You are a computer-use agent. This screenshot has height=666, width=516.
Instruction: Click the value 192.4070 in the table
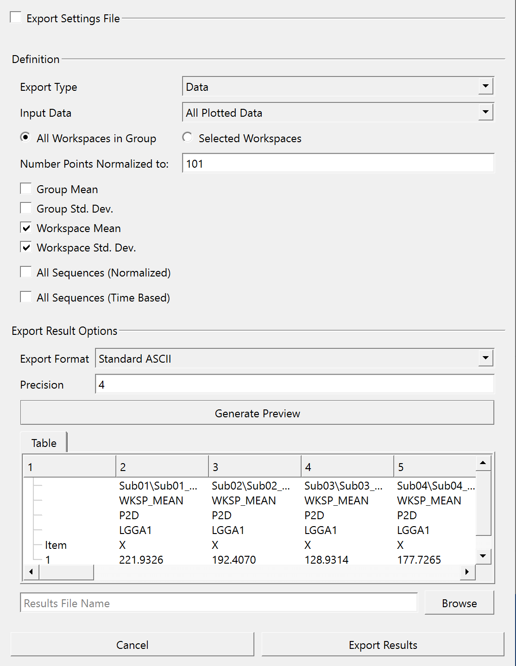(x=234, y=559)
